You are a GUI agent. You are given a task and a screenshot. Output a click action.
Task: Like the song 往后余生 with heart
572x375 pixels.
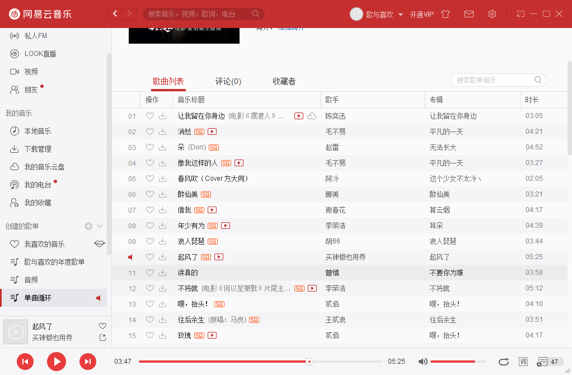pyautogui.click(x=149, y=320)
